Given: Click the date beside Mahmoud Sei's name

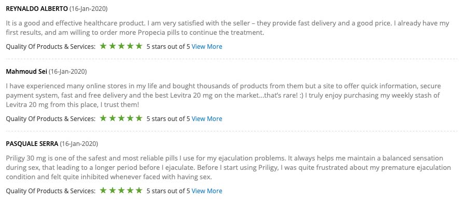Looking at the screenshot, I should click(x=67, y=72).
